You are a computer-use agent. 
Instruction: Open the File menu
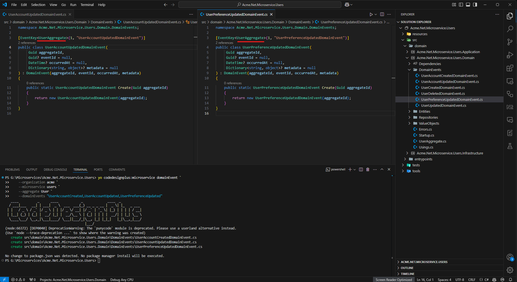coord(14,5)
